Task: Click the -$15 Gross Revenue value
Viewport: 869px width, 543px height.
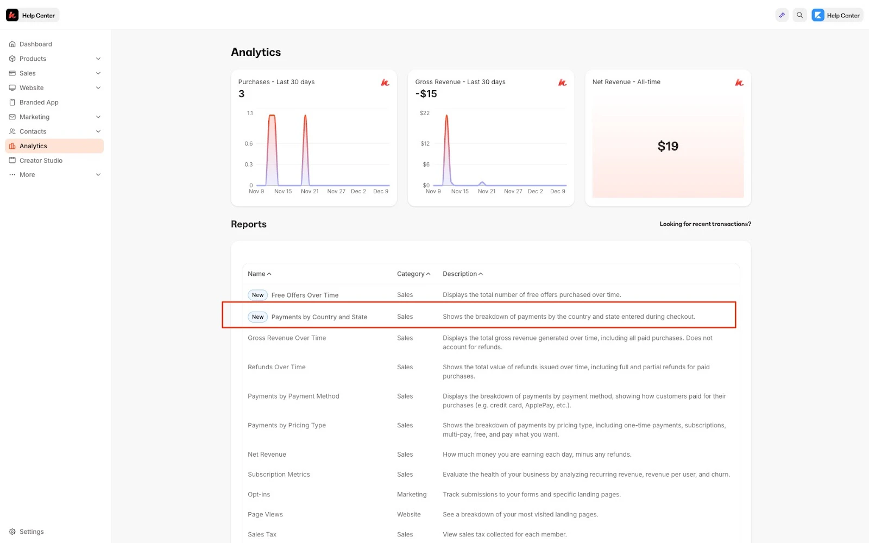Action: [x=426, y=94]
